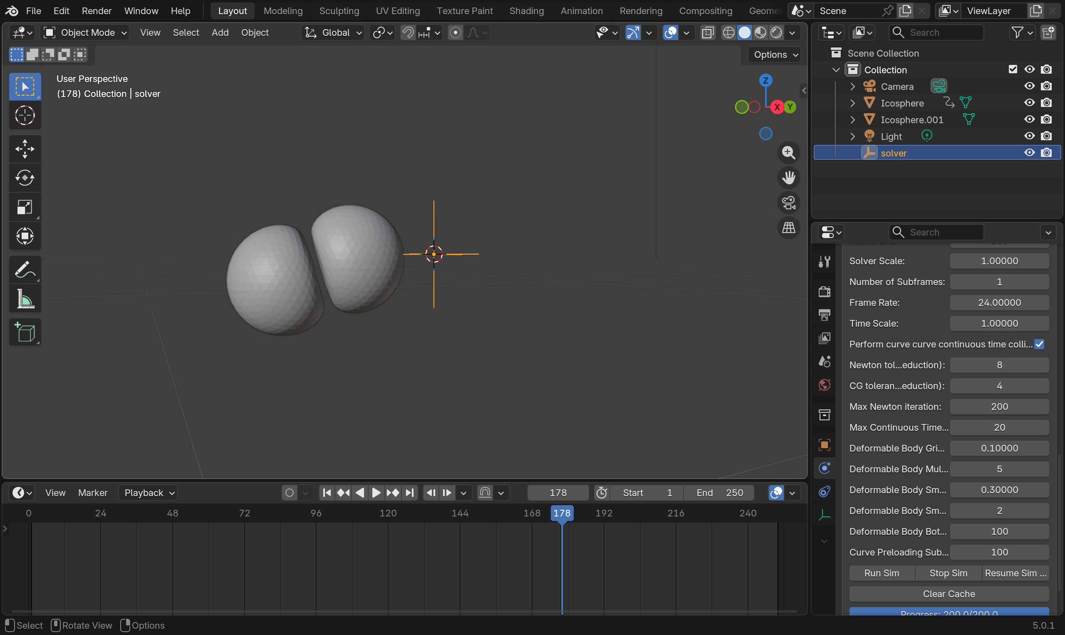The height and width of the screenshot is (635, 1065).
Task: Click the Time Scale value slider
Action: (999, 323)
